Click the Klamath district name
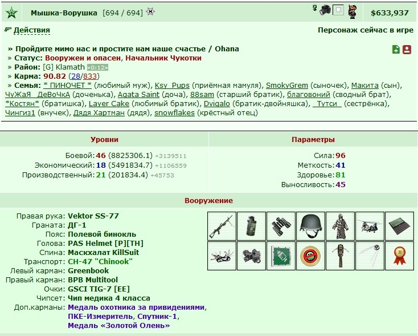Screen dimensions: 418x336 click(71, 67)
